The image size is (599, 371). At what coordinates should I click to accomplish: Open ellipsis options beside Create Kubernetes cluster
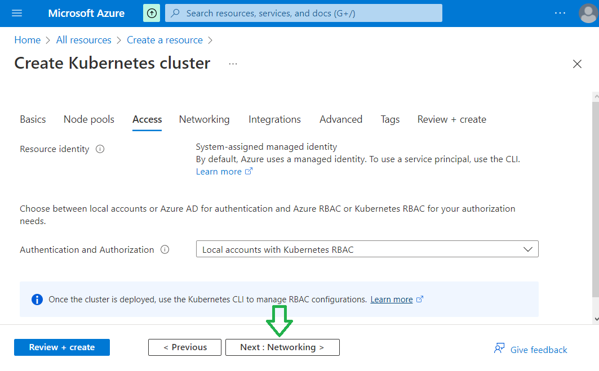(233, 64)
